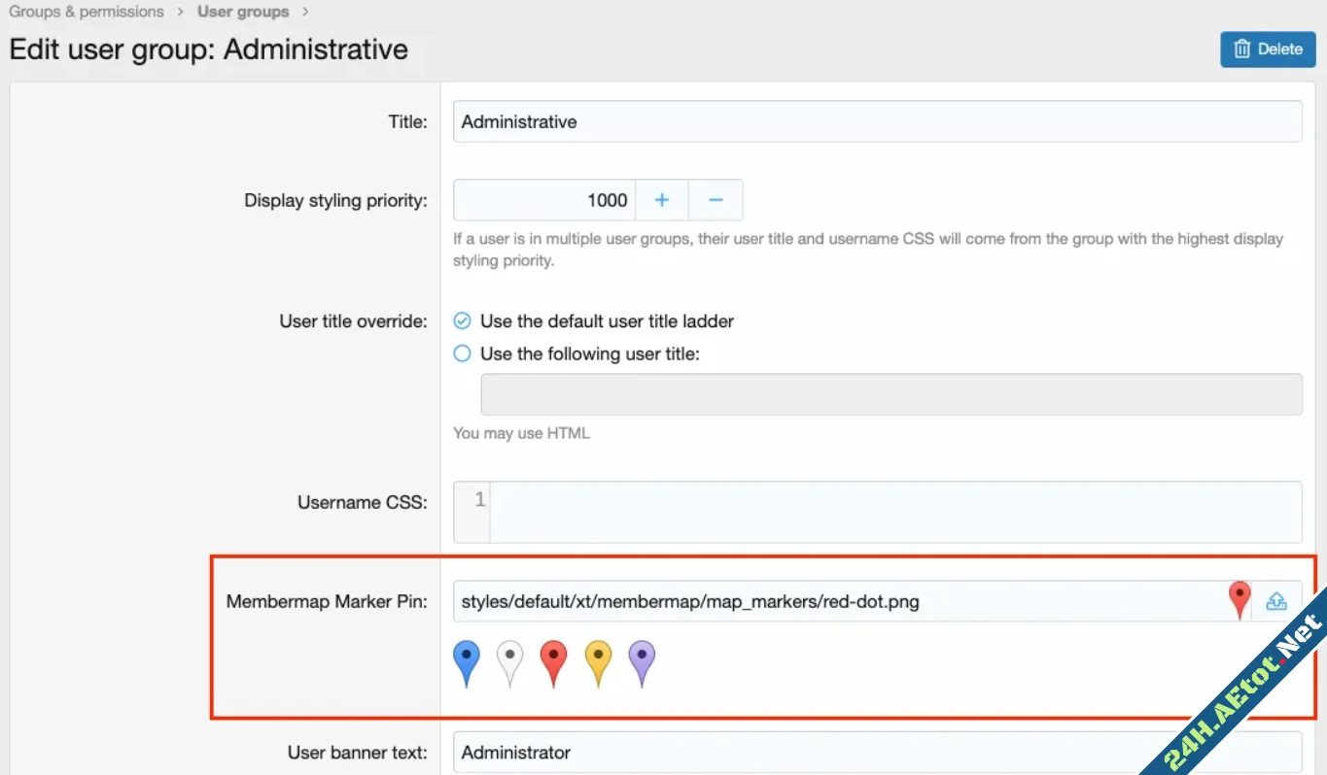Click the Username CSS code editor
Screen dimensions: 1327x775
pyautogui.click(x=894, y=512)
